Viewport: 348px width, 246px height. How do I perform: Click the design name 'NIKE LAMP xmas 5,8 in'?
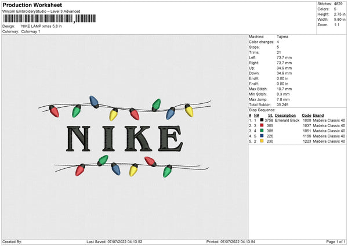[x=42, y=26]
